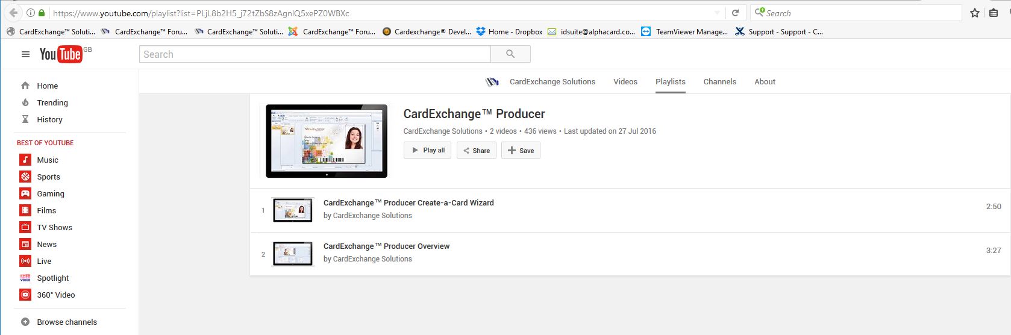Open the CardExchange Solutions link under playlist title
This screenshot has width=1011, height=335.
click(x=443, y=131)
